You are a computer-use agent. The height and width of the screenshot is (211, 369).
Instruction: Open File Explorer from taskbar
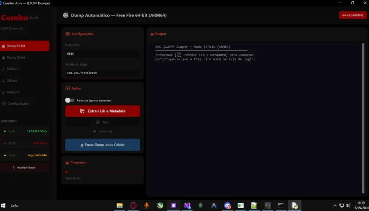[120, 205]
